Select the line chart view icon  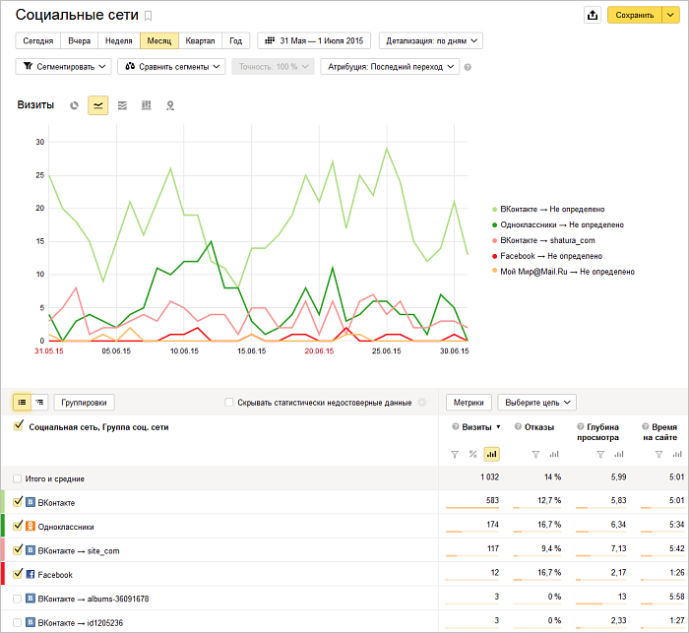pyautogui.click(x=98, y=105)
